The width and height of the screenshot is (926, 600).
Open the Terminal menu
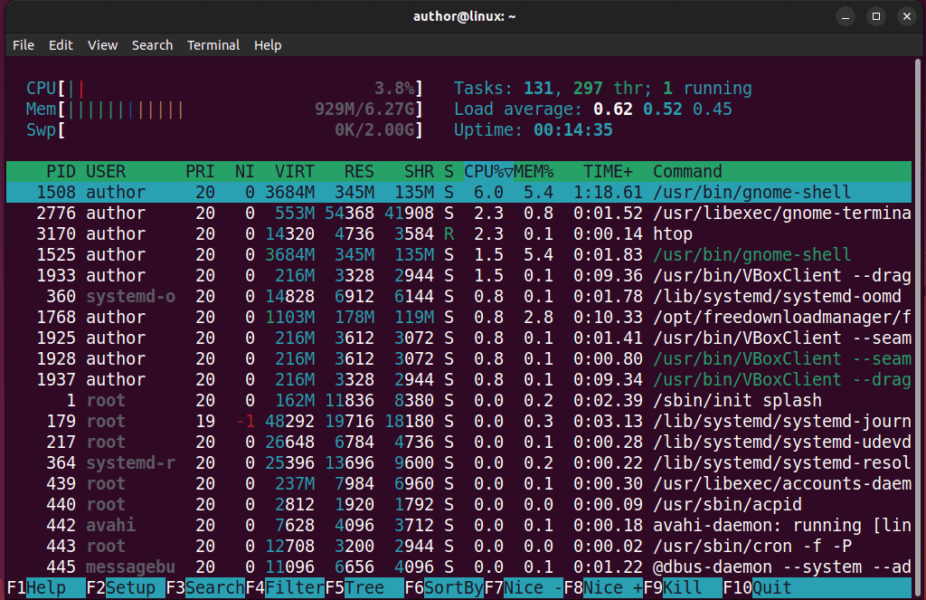(213, 45)
